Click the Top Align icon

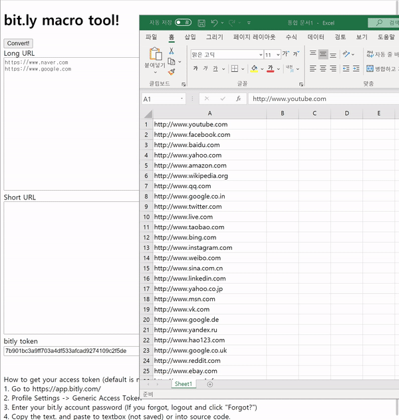pyautogui.click(x=313, y=54)
